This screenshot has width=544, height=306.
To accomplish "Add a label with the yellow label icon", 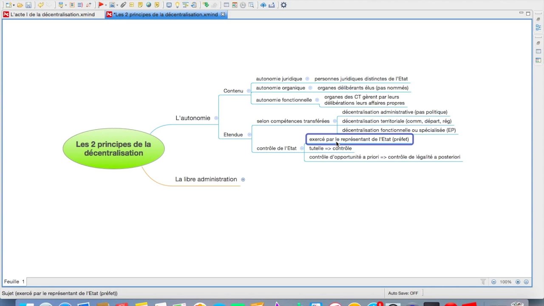I will coord(132,5).
